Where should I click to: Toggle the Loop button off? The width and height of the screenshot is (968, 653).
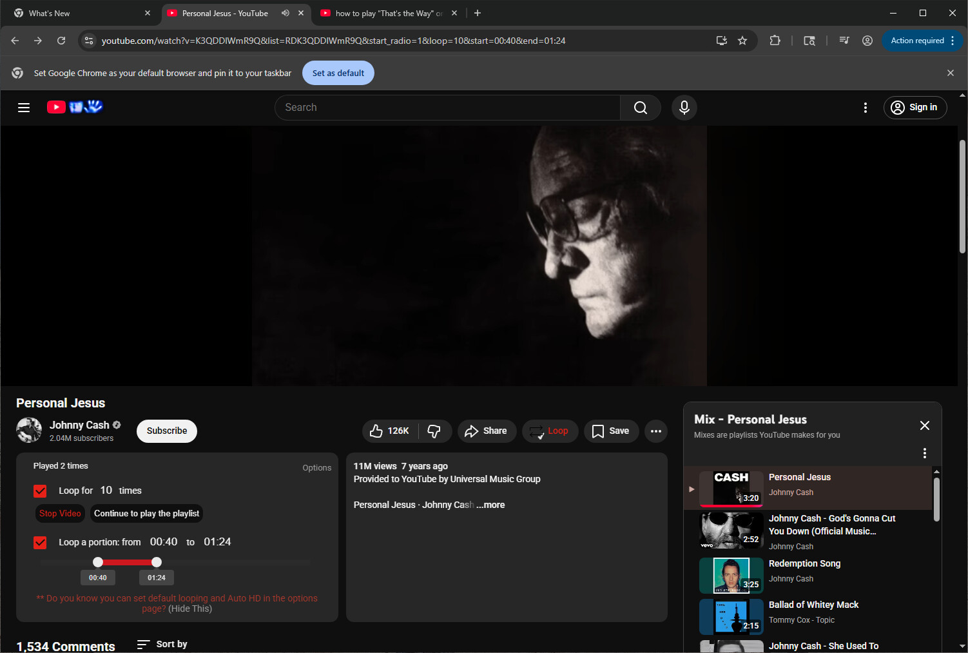click(x=550, y=431)
